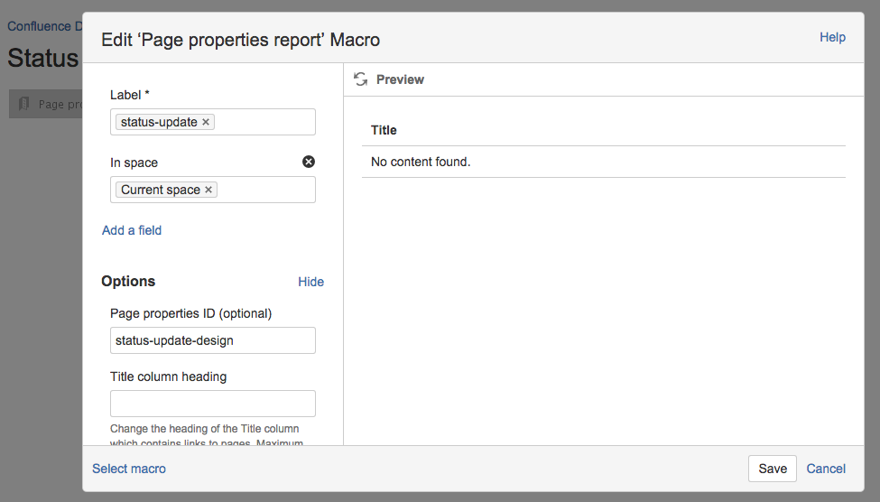Click the Page properties macro icon behind dialog
The image size is (880, 502).
24,104
